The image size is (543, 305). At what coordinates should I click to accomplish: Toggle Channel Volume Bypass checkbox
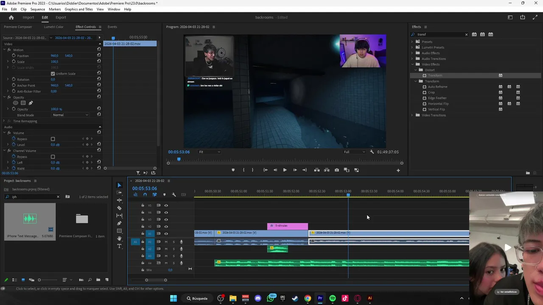tap(53, 157)
